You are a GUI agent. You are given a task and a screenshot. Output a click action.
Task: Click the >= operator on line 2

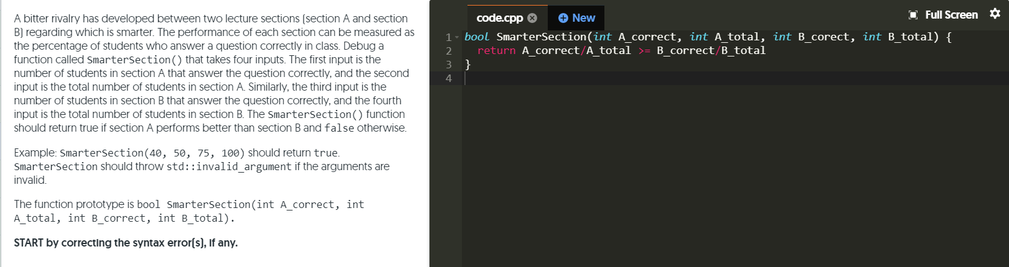coord(644,51)
